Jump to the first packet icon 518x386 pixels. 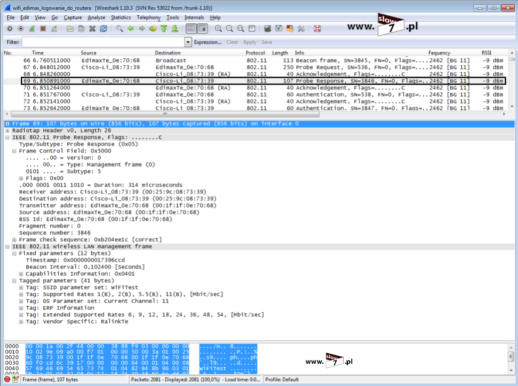click(164, 29)
